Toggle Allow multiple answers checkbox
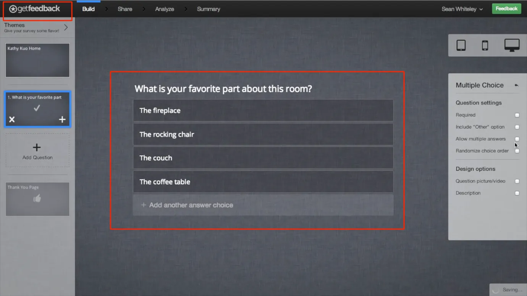This screenshot has width=527, height=296. (x=517, y=139)
